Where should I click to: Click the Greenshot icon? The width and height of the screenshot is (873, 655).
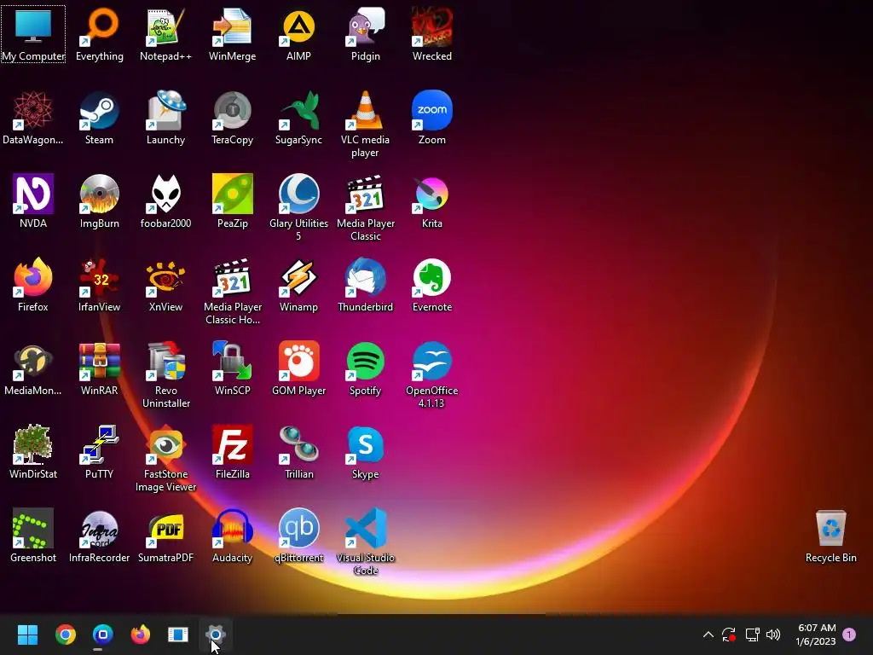(x=33, y=528)
